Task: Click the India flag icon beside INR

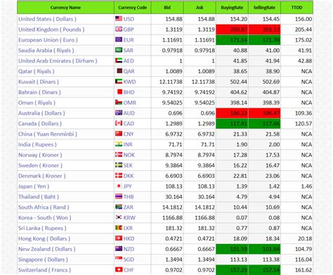Action: 119,144
